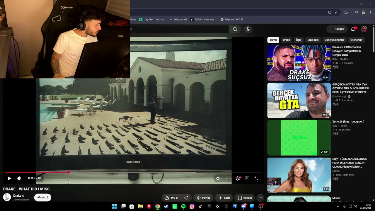Start voice search with the microphone
The image size is (375, 211).
coord(248,29)
